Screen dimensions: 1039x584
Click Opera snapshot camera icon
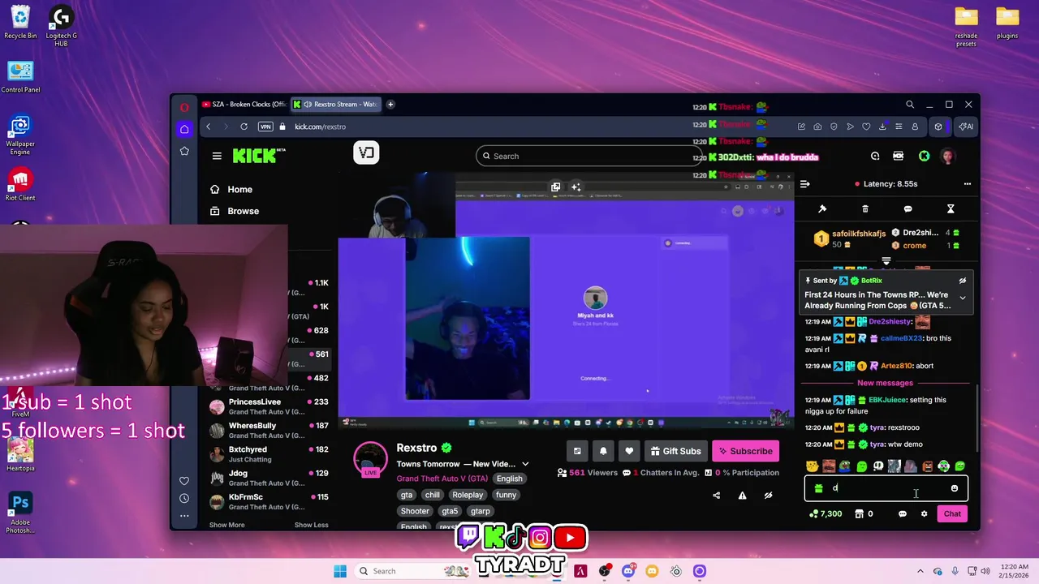tap(817, 127)
